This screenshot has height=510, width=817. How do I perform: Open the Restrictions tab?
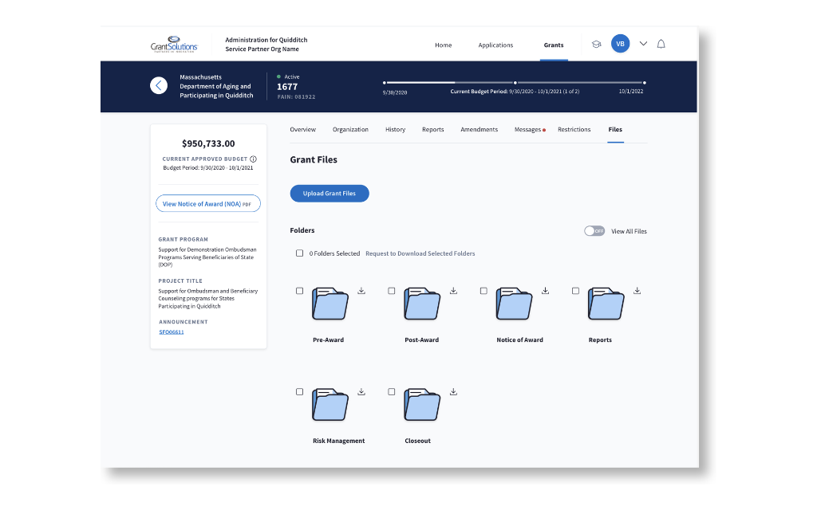click(574, 130)
